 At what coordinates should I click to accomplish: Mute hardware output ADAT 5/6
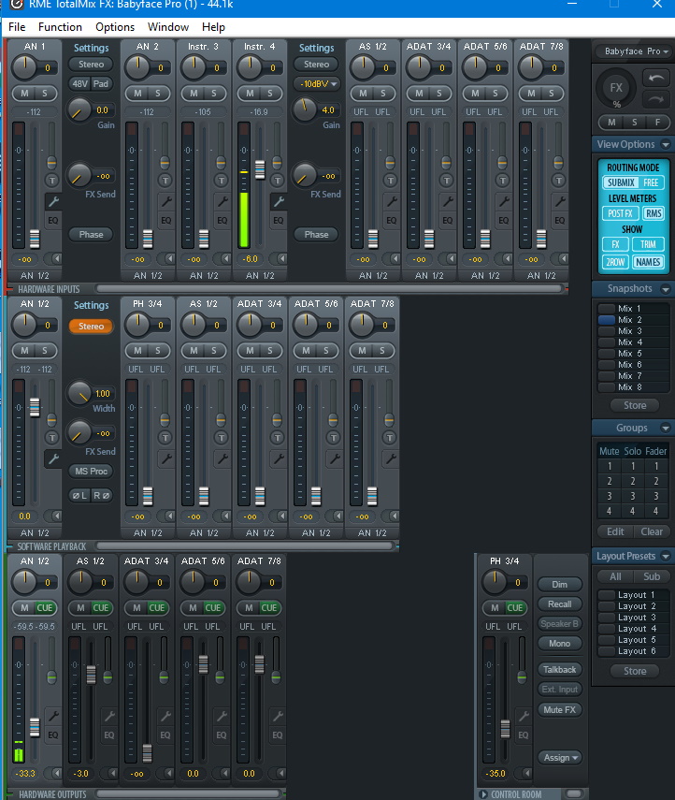[193, 607]
